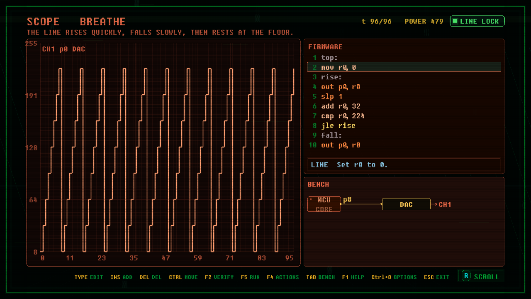Select firmware line 9 'fall:'
This screenshot has height=299, width=531.
[404, 135]
